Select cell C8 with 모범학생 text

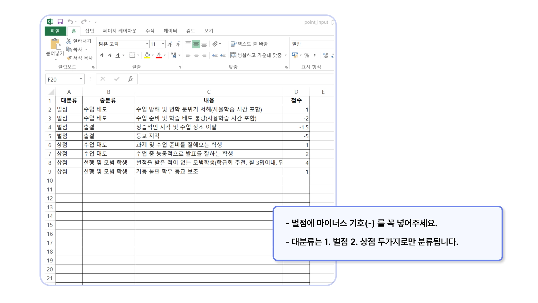[209, 163]
